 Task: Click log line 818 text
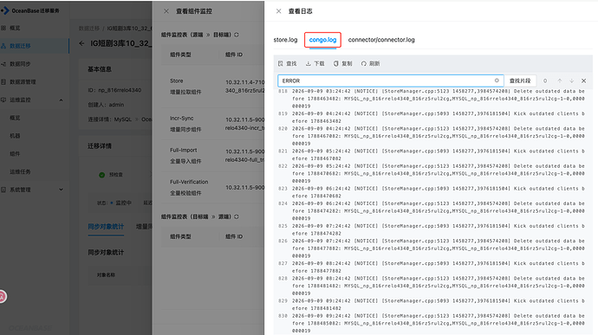click(438, 99)
